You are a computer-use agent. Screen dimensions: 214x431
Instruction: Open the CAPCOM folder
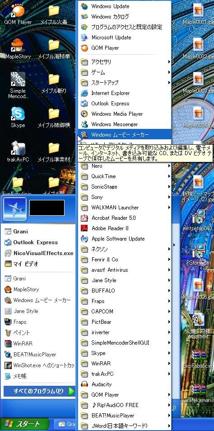click(125, 312)
